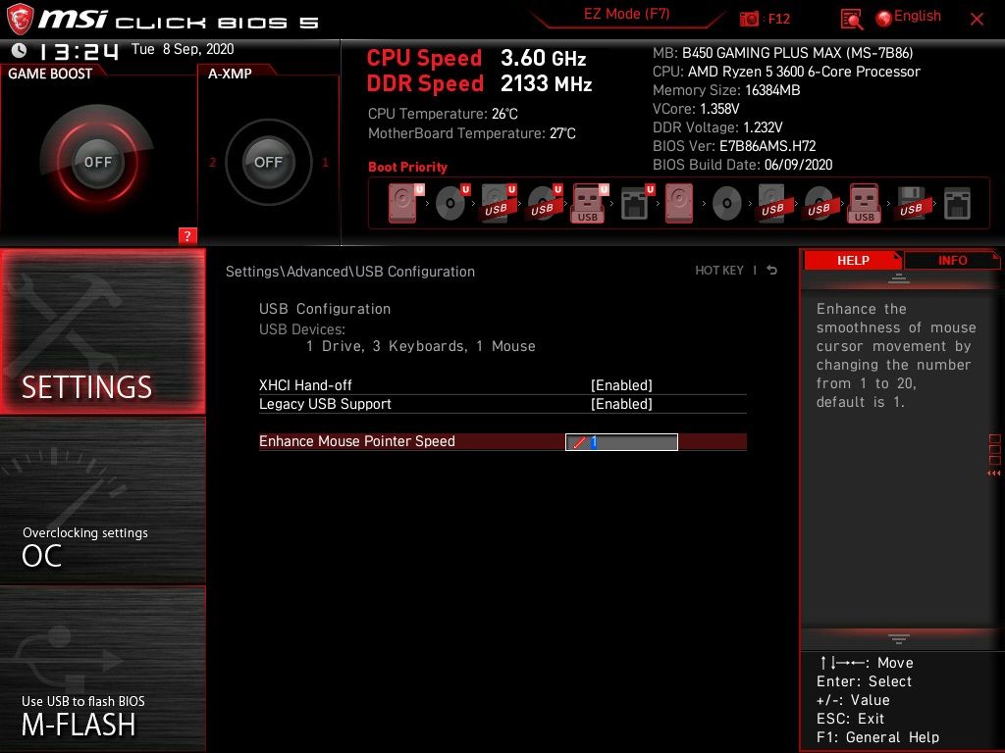This screenshot has height=753, width=1005.
Task: Select the legacy network boot icon at row end
Action: pyautogui.click(x=958, y=204)
